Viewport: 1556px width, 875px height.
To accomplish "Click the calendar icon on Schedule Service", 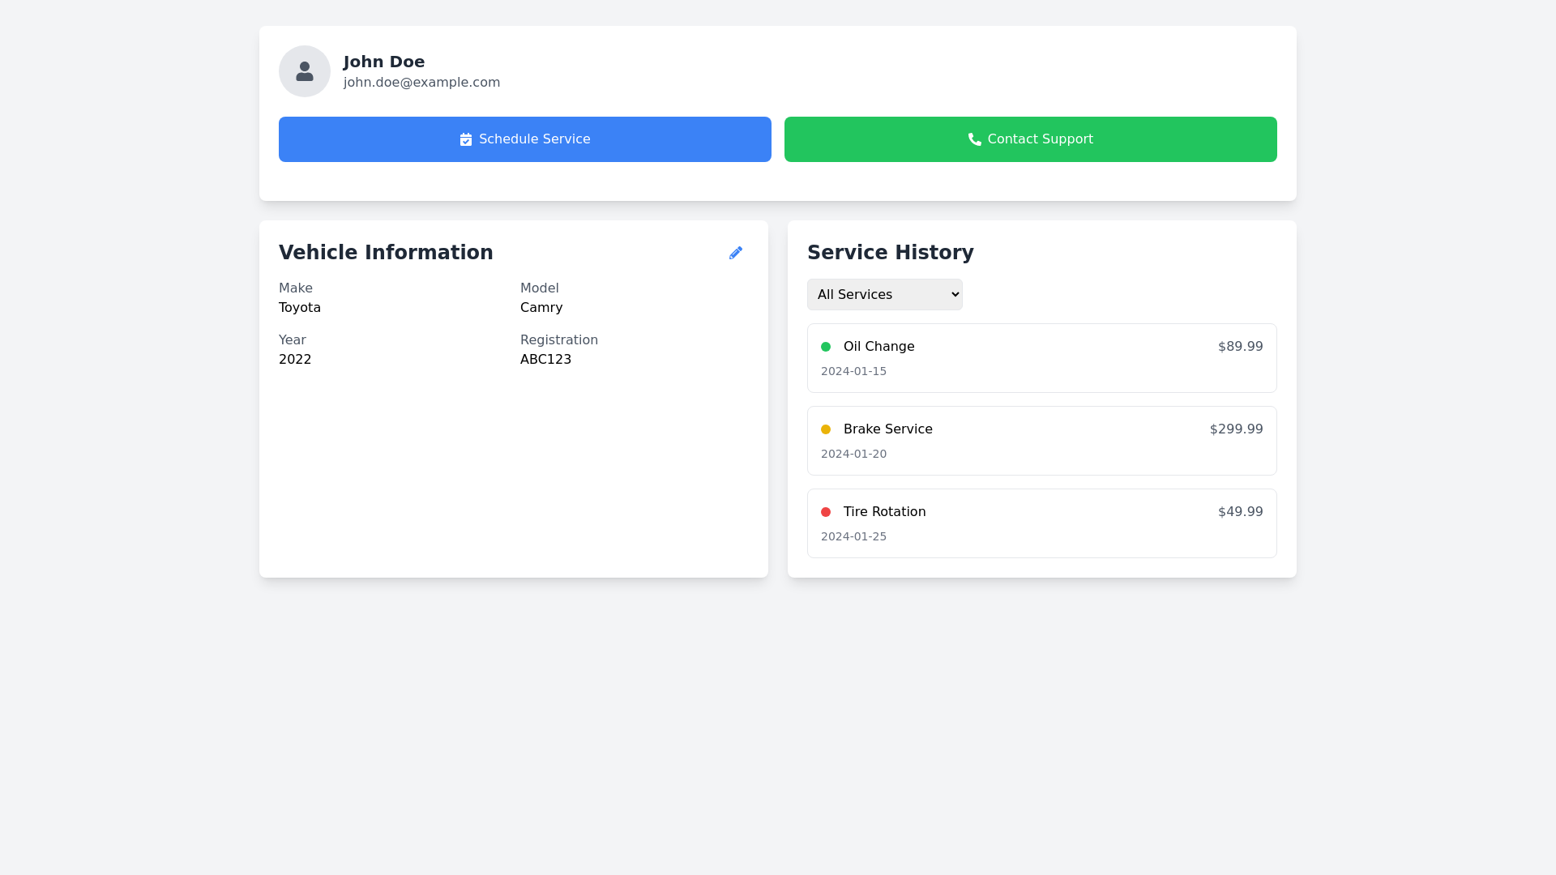I will (466, 139).
